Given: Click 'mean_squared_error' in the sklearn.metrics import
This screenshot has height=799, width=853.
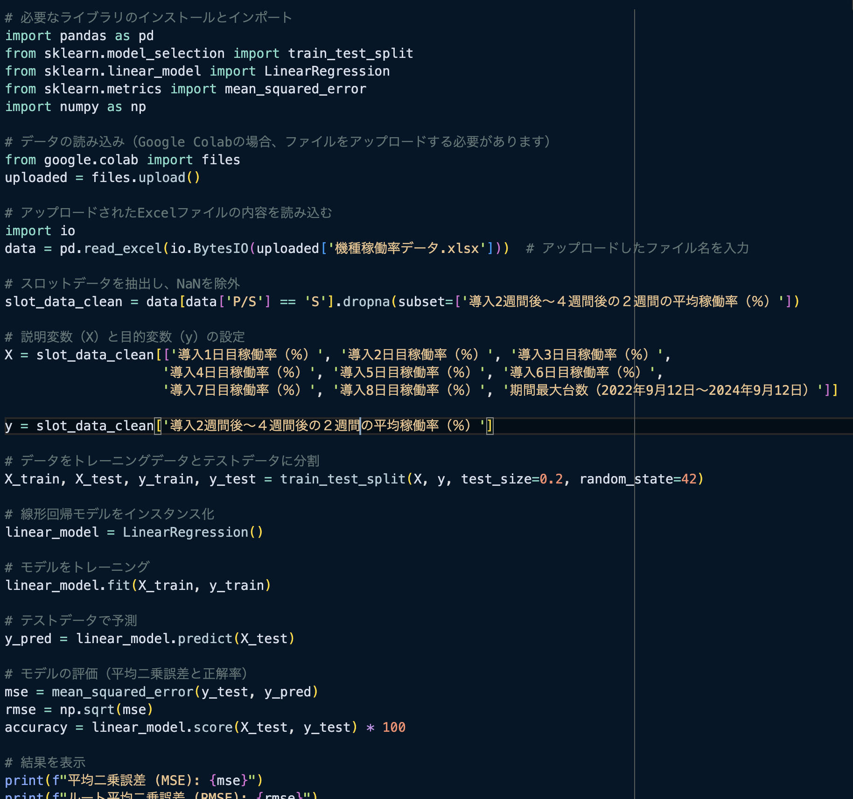Looking at the screenshot, I should 295,89.
